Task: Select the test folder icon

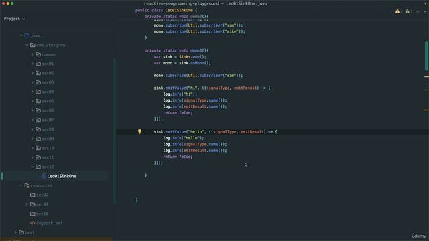Action: pos(21,232)
